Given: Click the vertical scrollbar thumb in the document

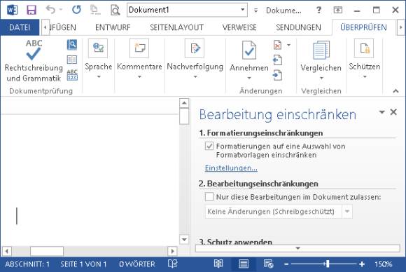Looking at the screenshot, I should click(x=184, y=116).
